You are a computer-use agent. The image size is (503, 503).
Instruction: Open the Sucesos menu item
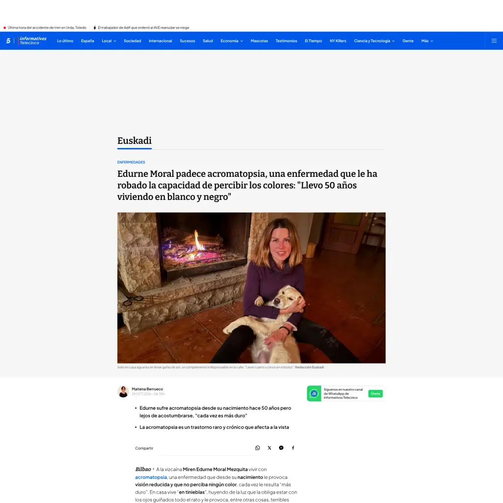pos(187,41)
